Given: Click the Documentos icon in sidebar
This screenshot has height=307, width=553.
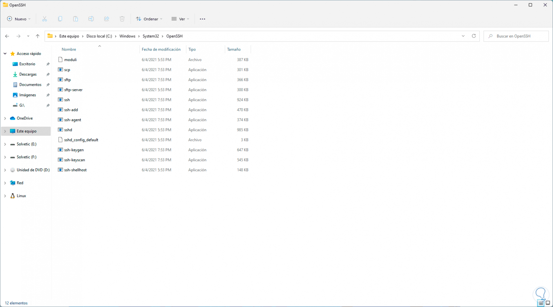Looking at the screenshot, I should coord(15,85).
